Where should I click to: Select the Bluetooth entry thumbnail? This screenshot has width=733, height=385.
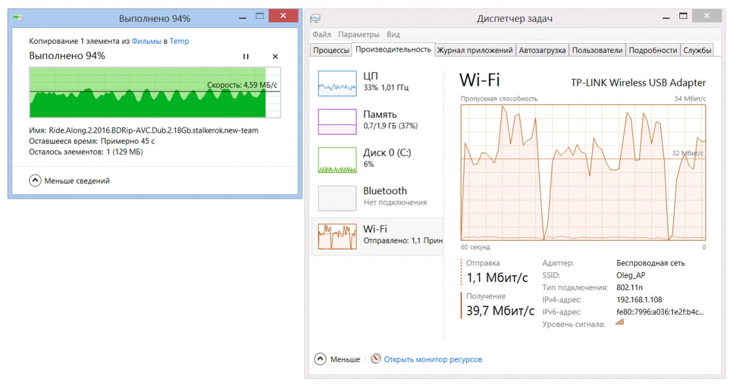pos(337,198)
